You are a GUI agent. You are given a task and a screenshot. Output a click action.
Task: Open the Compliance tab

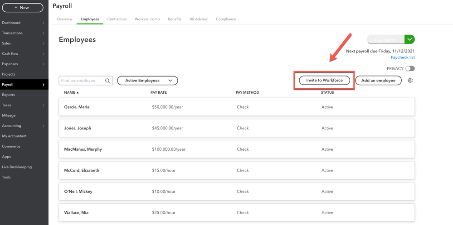226,19
